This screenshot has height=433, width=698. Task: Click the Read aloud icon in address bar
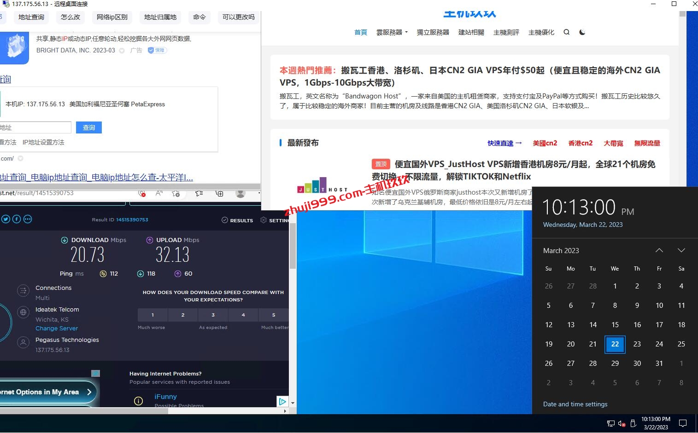[x=159, y=193]
